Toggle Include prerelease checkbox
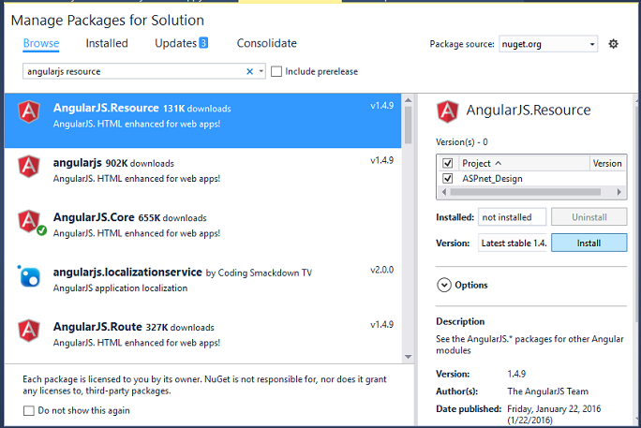The height and width of the screenshot is (428, 641). pyautogui.click(x=276, y=71)
